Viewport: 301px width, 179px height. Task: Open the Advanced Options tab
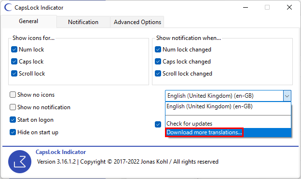pos(137,22)
